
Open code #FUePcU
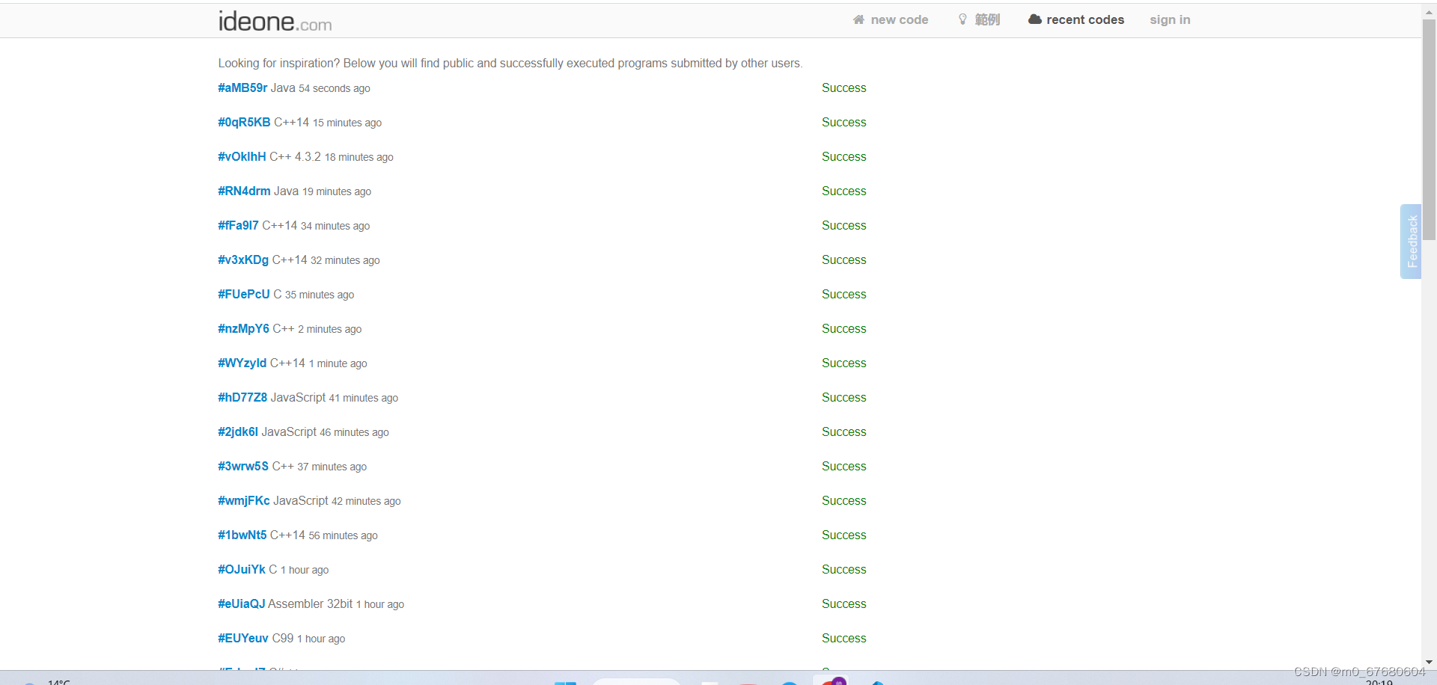[x=244, y=294]
